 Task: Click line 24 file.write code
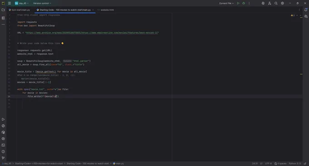click(43, 96)
